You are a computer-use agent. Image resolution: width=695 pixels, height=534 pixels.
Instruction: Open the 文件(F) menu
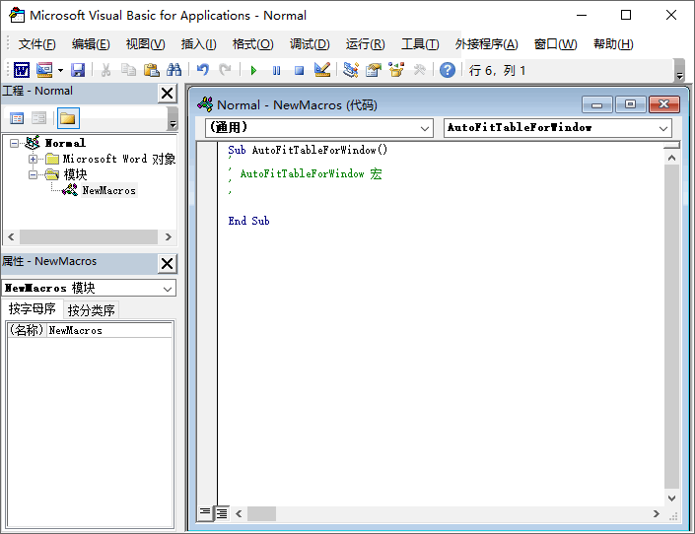coord(36,44)
